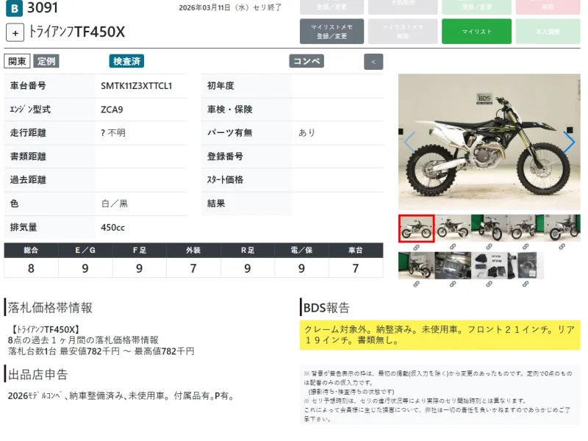588x441 pixels.
Task: Select engine type value ZCA9
Action: (112, 110)
